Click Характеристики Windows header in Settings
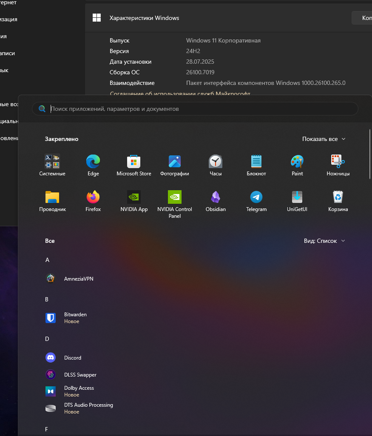Screen dimensions: 372x436 coord(144,18)
